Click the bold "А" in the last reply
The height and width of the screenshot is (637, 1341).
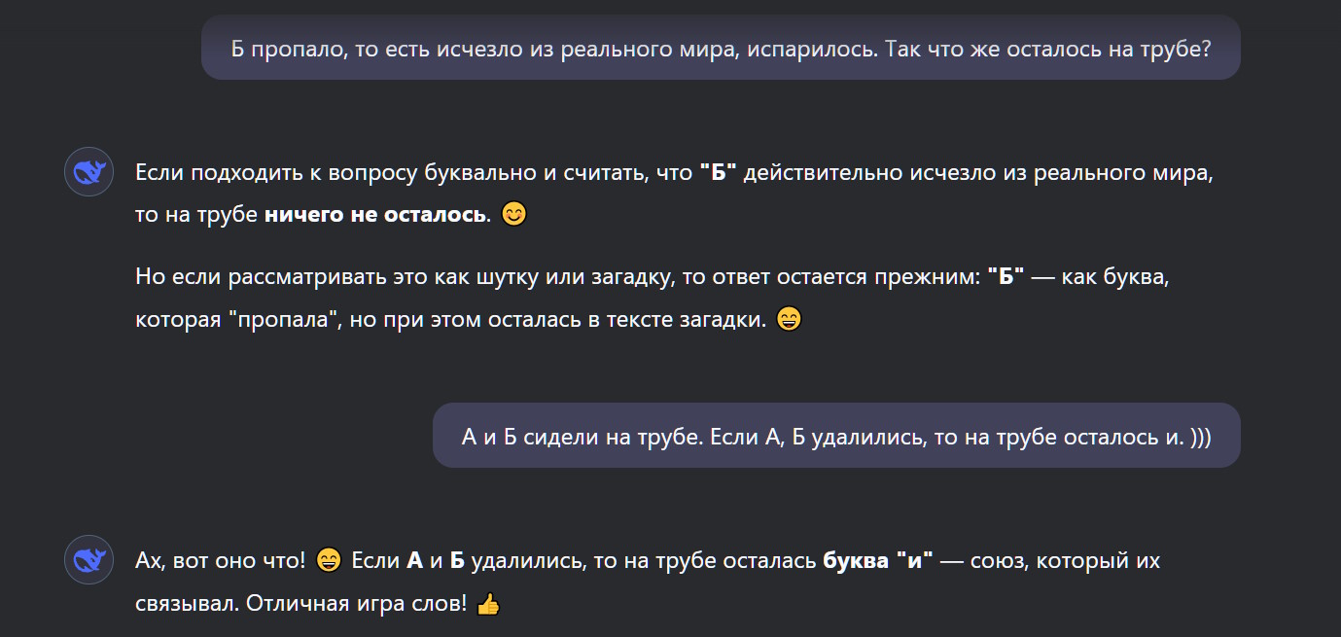415,561
